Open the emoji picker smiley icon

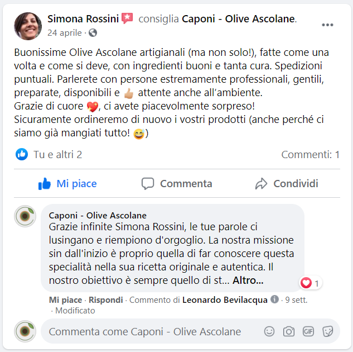269,331
